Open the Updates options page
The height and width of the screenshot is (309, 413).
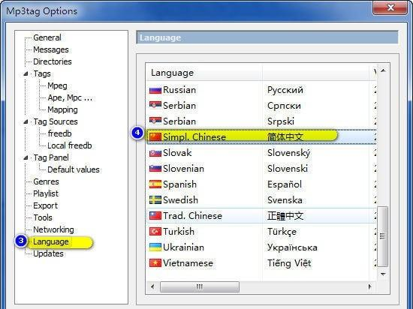48,253
